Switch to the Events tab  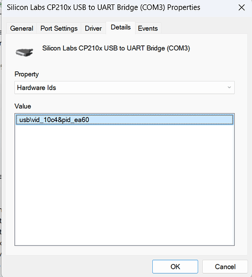tap(148, 28)
